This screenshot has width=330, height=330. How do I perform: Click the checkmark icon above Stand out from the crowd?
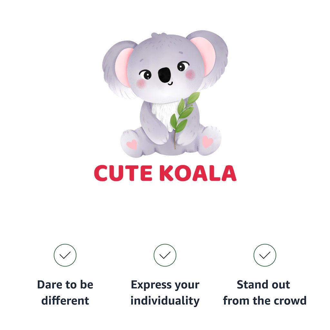(x=265, y=255)
